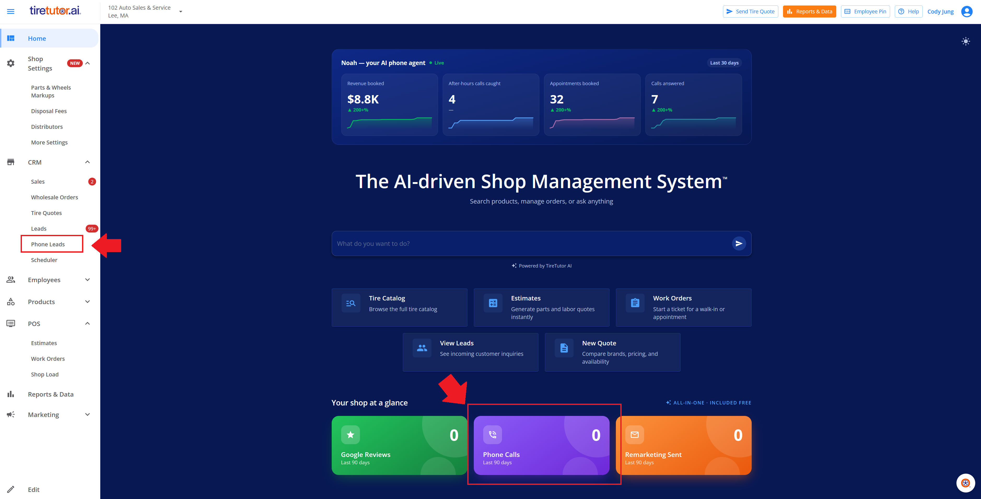Open the shop location dropdown arrow
981x499 pixels.
pyautogui.click(x=180, y=11)
